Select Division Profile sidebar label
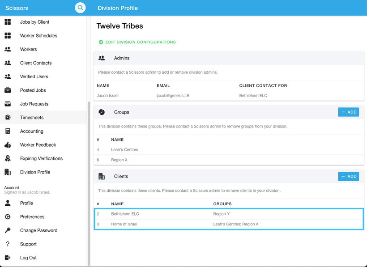 pyautogui.click(x=35, y=172)
